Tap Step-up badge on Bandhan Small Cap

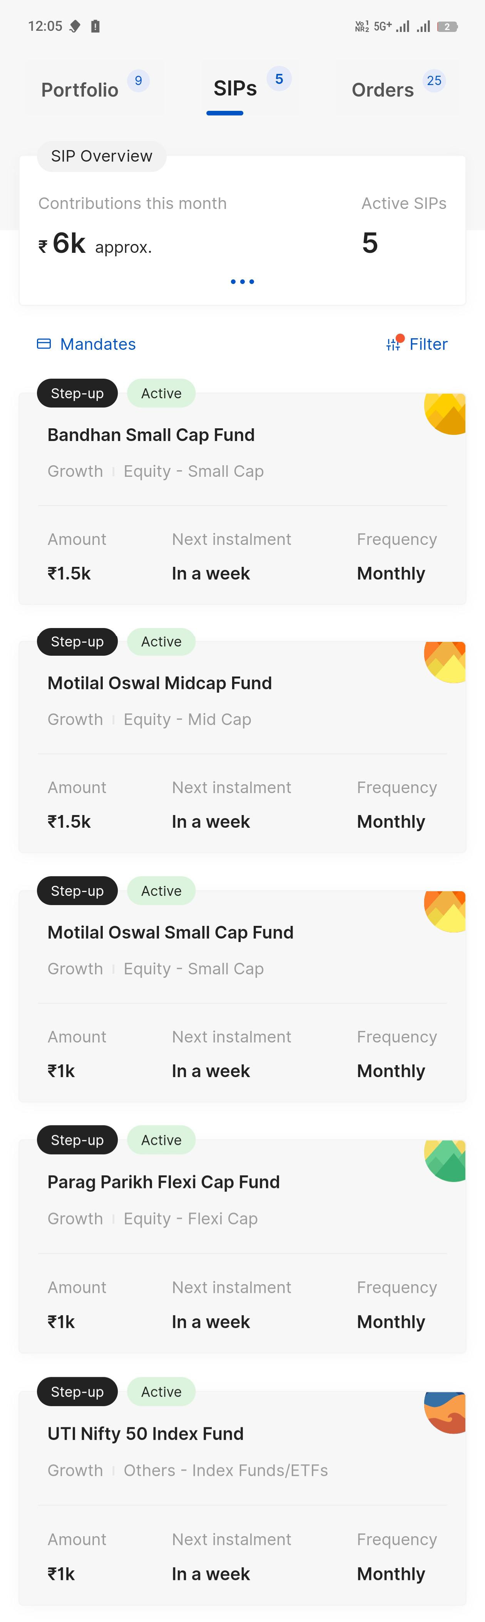point(77,394)
